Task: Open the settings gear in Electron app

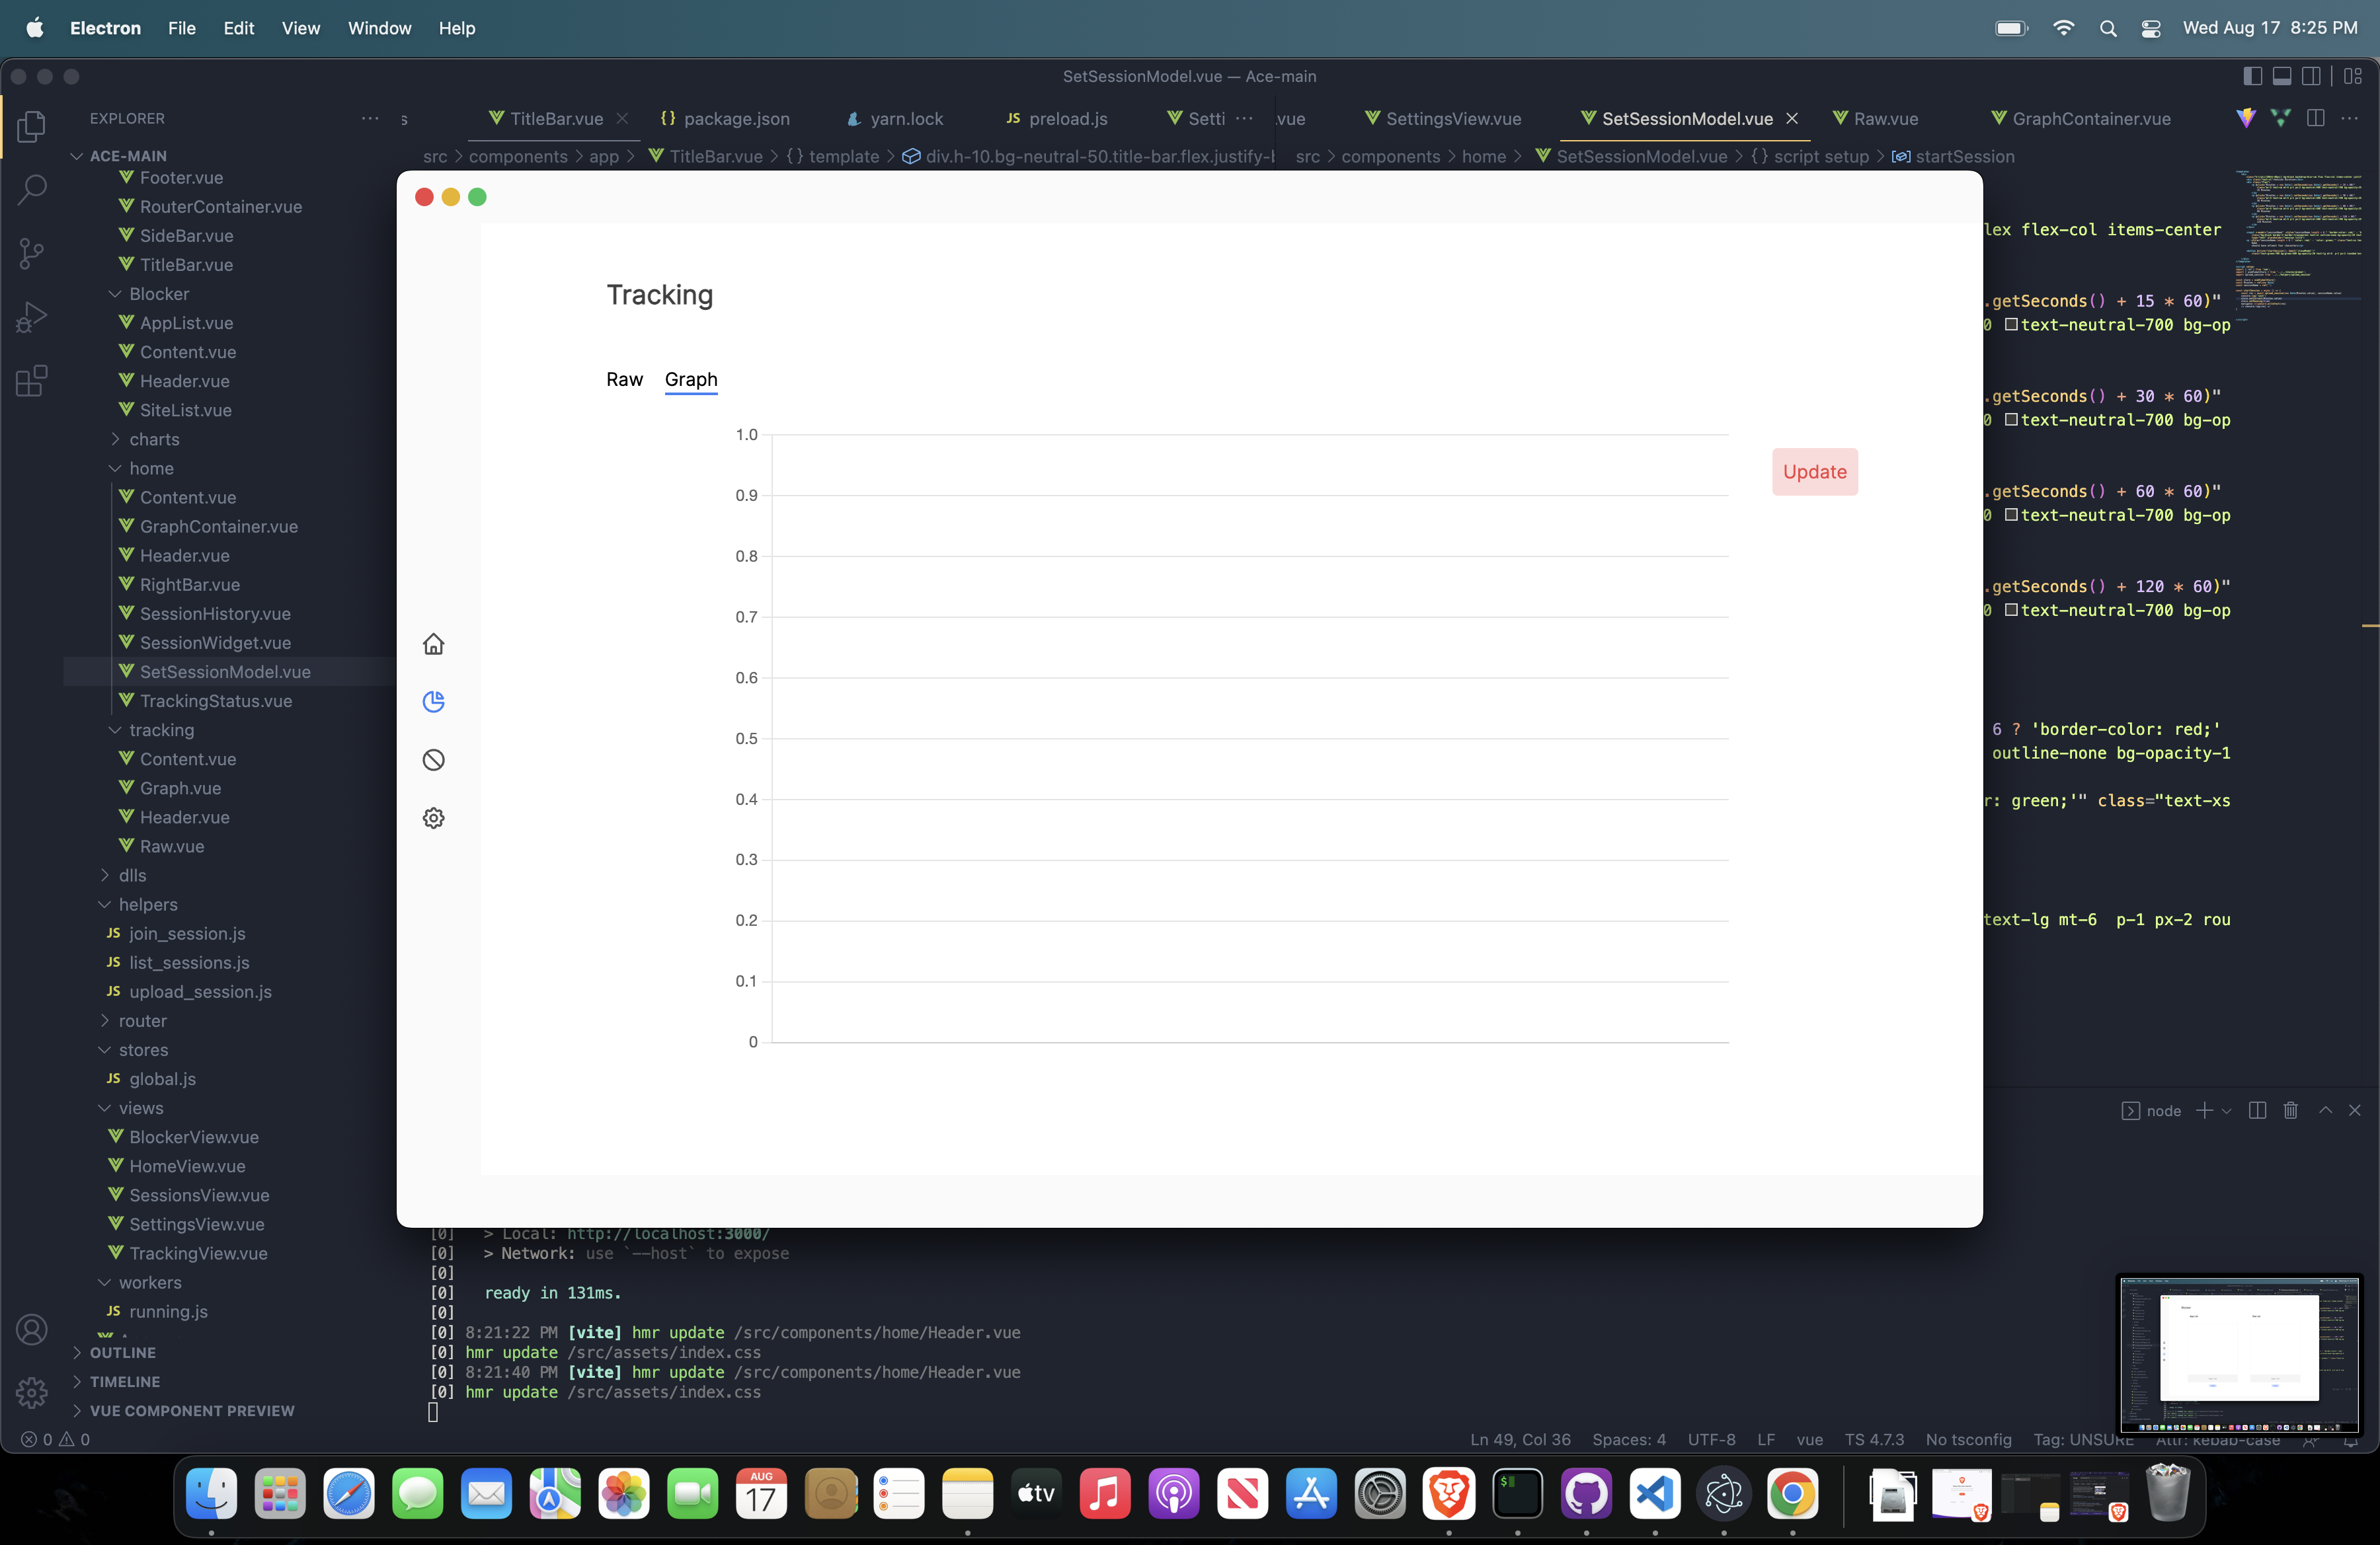Action: [x=433, y=819]
